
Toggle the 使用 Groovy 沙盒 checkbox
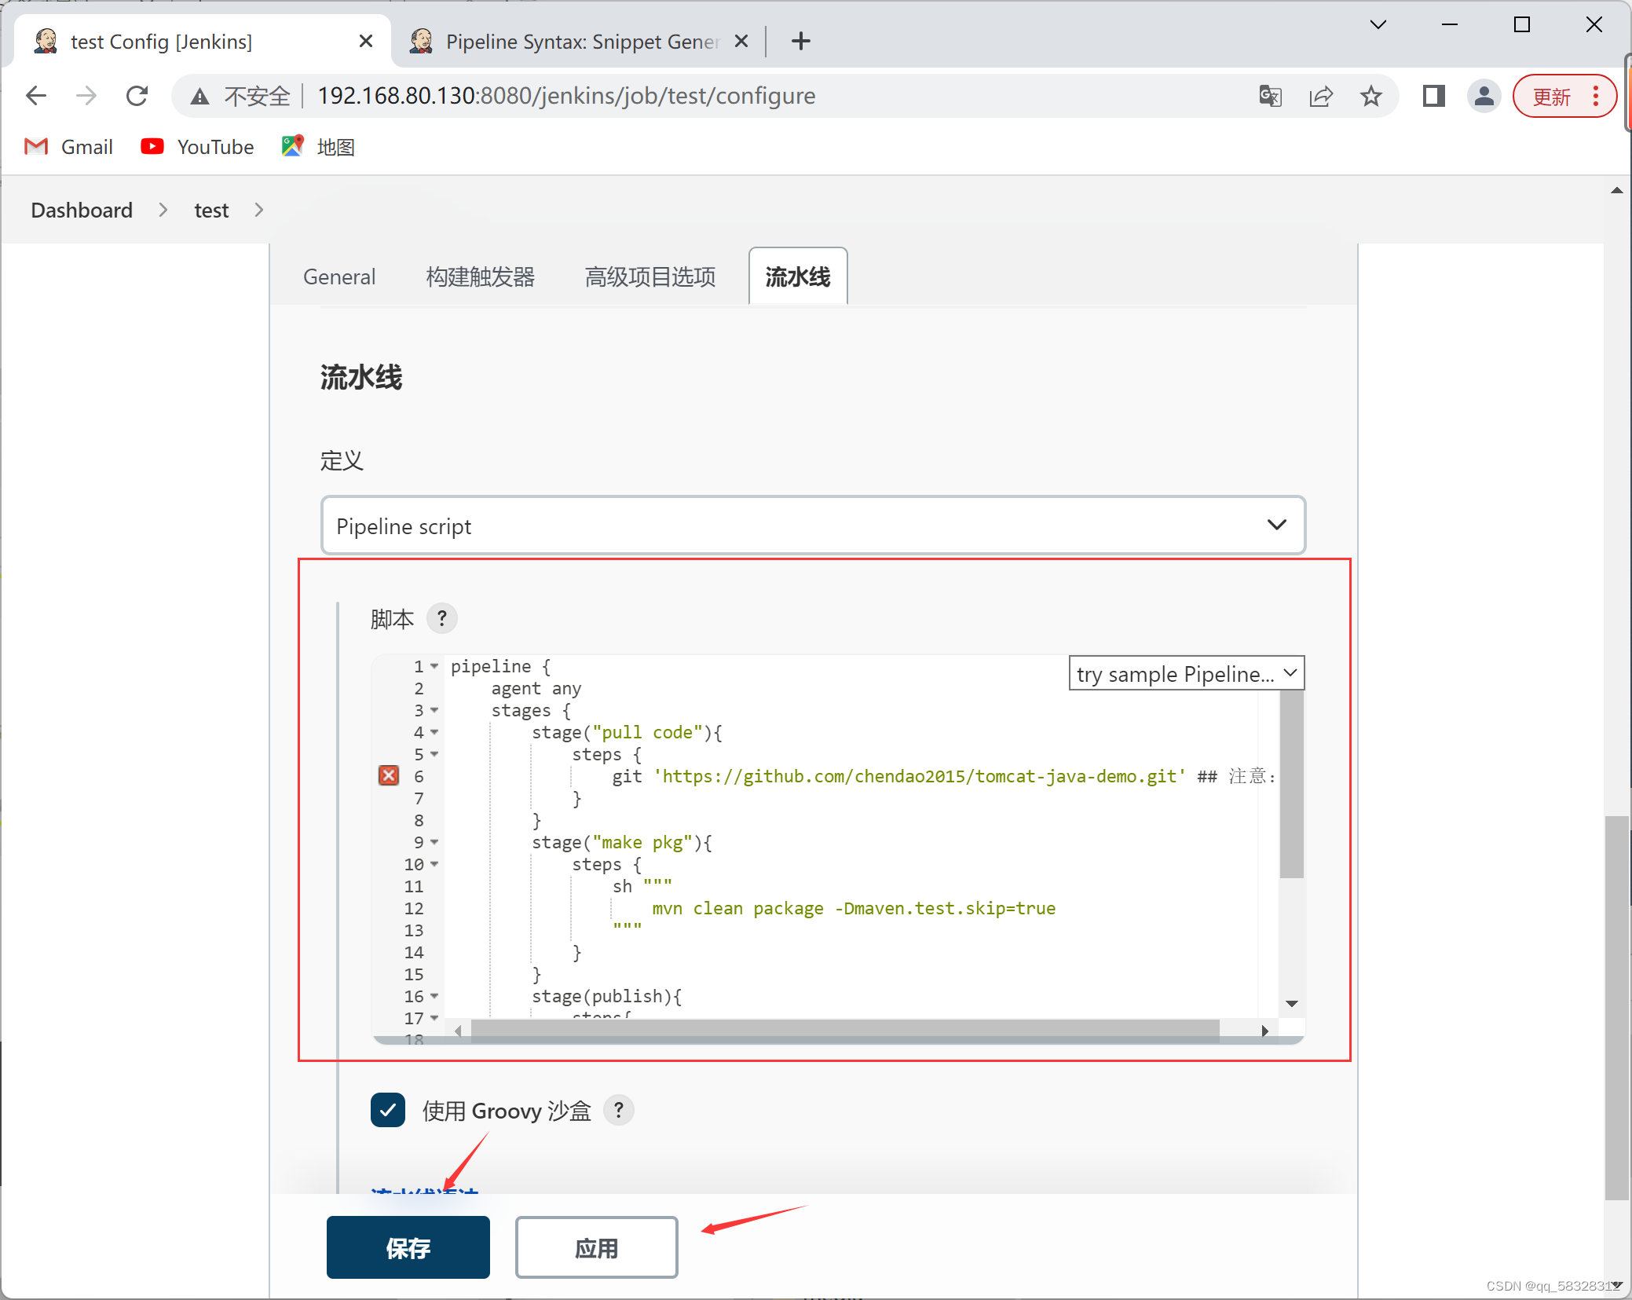[x=388, y=1110]
